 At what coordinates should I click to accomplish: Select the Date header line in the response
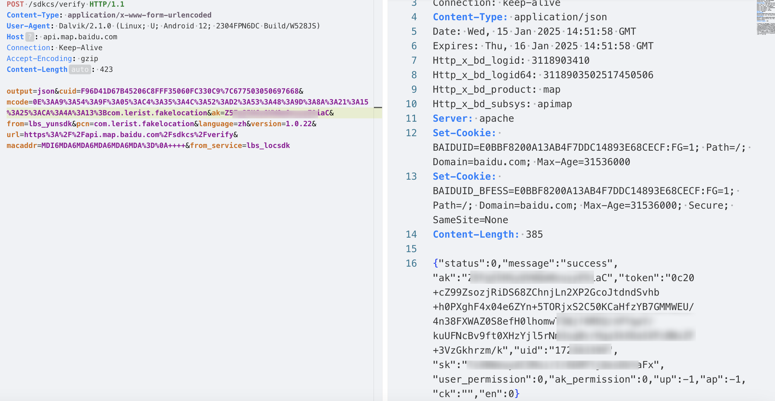pyautogui.click(x=534, y=31)
